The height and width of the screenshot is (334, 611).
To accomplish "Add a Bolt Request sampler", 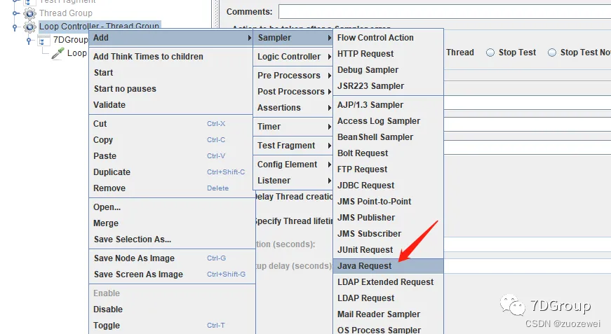I will (x=389, y=153).
